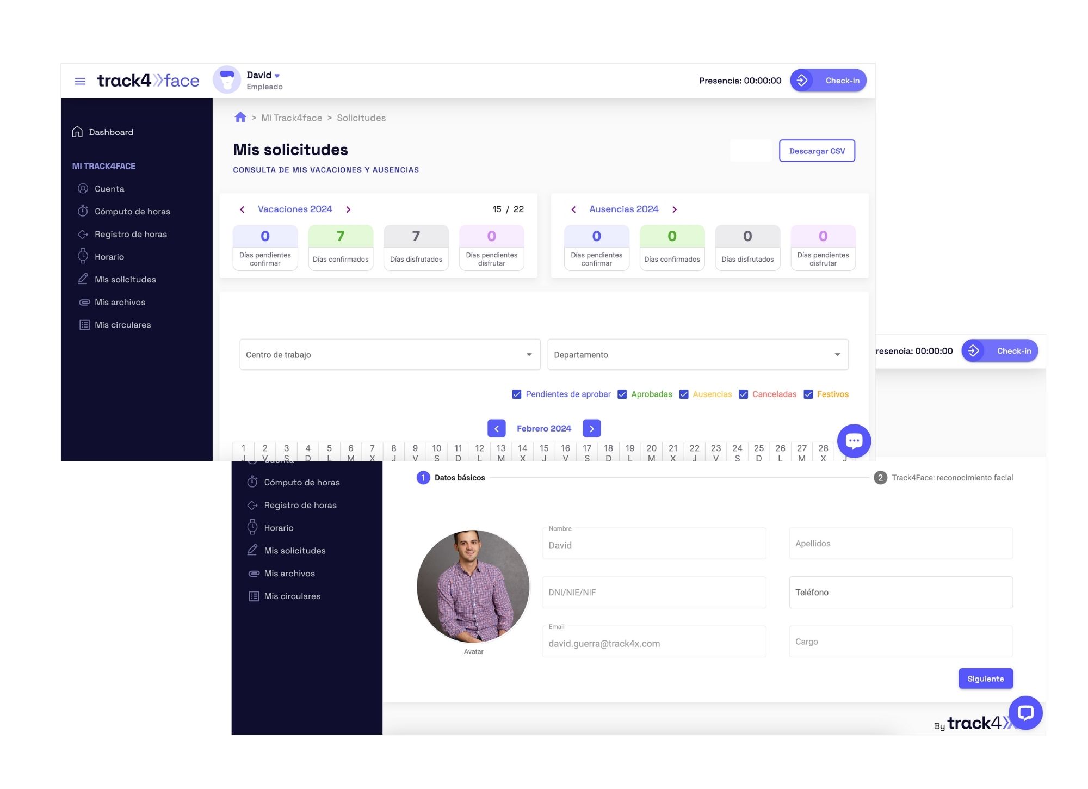Uncheck the Pendientes de aprobar checkbox
1088x789 pixels.
coord(517,394)
